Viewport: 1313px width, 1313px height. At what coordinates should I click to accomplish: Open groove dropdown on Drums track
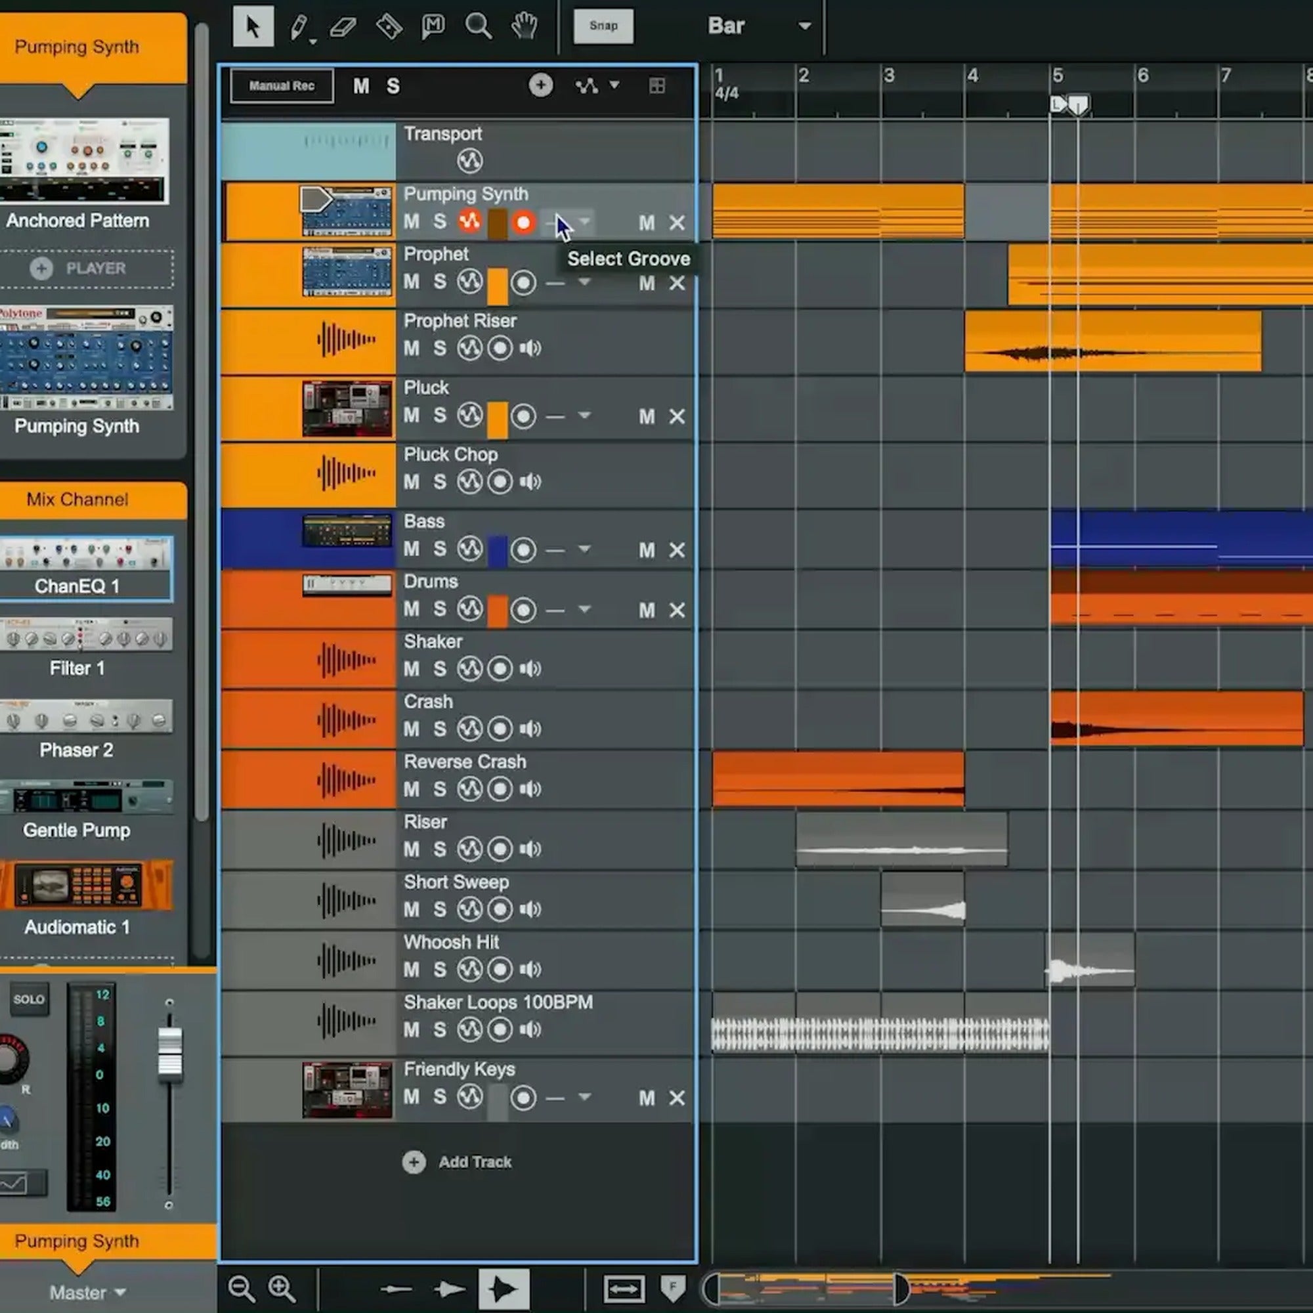click(585, 609)
